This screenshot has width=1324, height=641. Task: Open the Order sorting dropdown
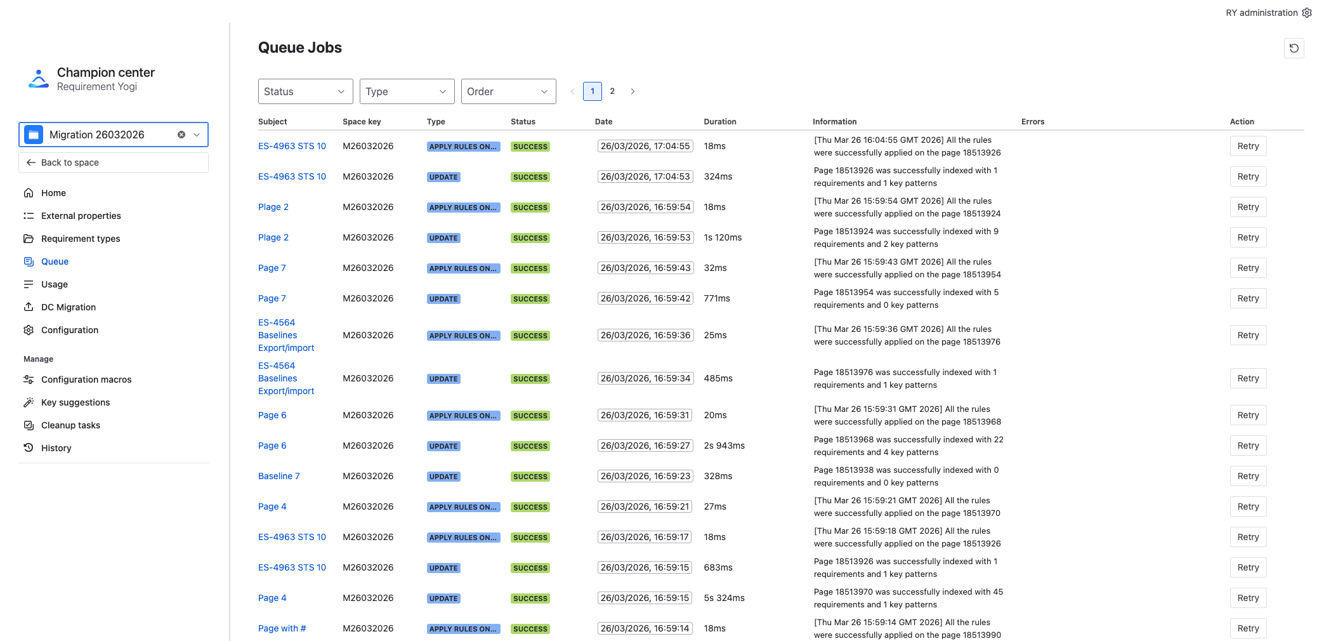[508, 91]
